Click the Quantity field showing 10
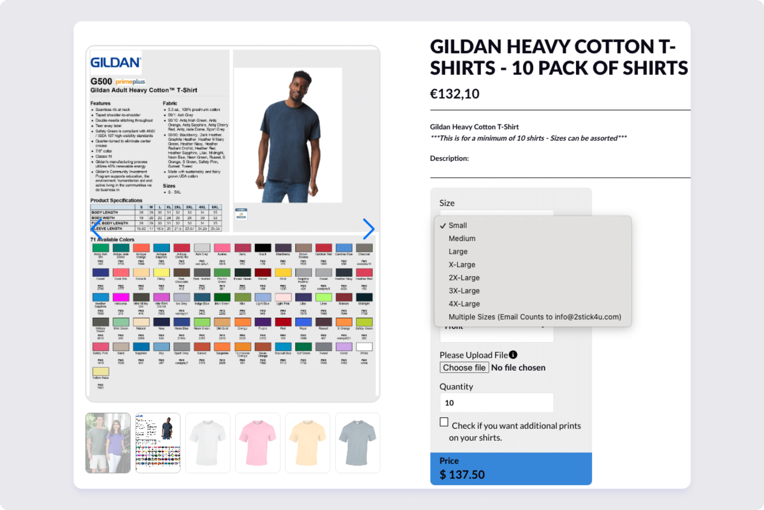Viewport: 764px width, 510px height. (497, 403)
